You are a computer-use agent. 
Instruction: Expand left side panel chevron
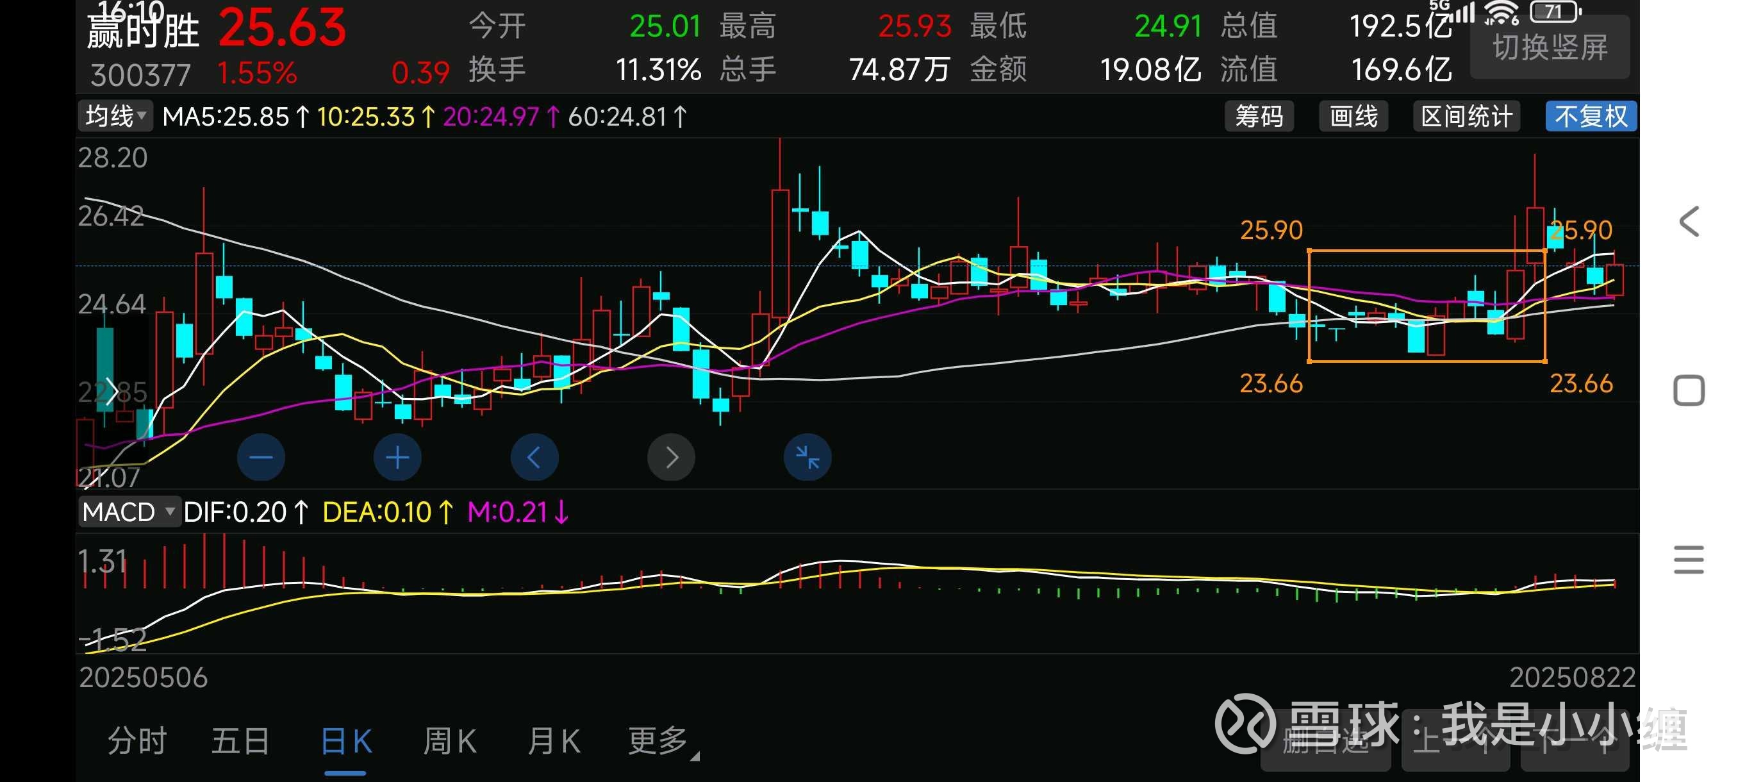(112, 392)
